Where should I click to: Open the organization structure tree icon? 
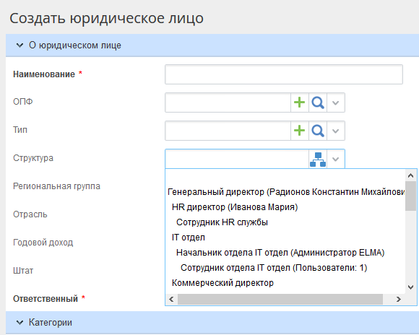pyautogui.click(x=318, y=160)
